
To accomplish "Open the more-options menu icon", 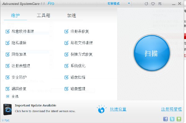I will tap(160, 4).
